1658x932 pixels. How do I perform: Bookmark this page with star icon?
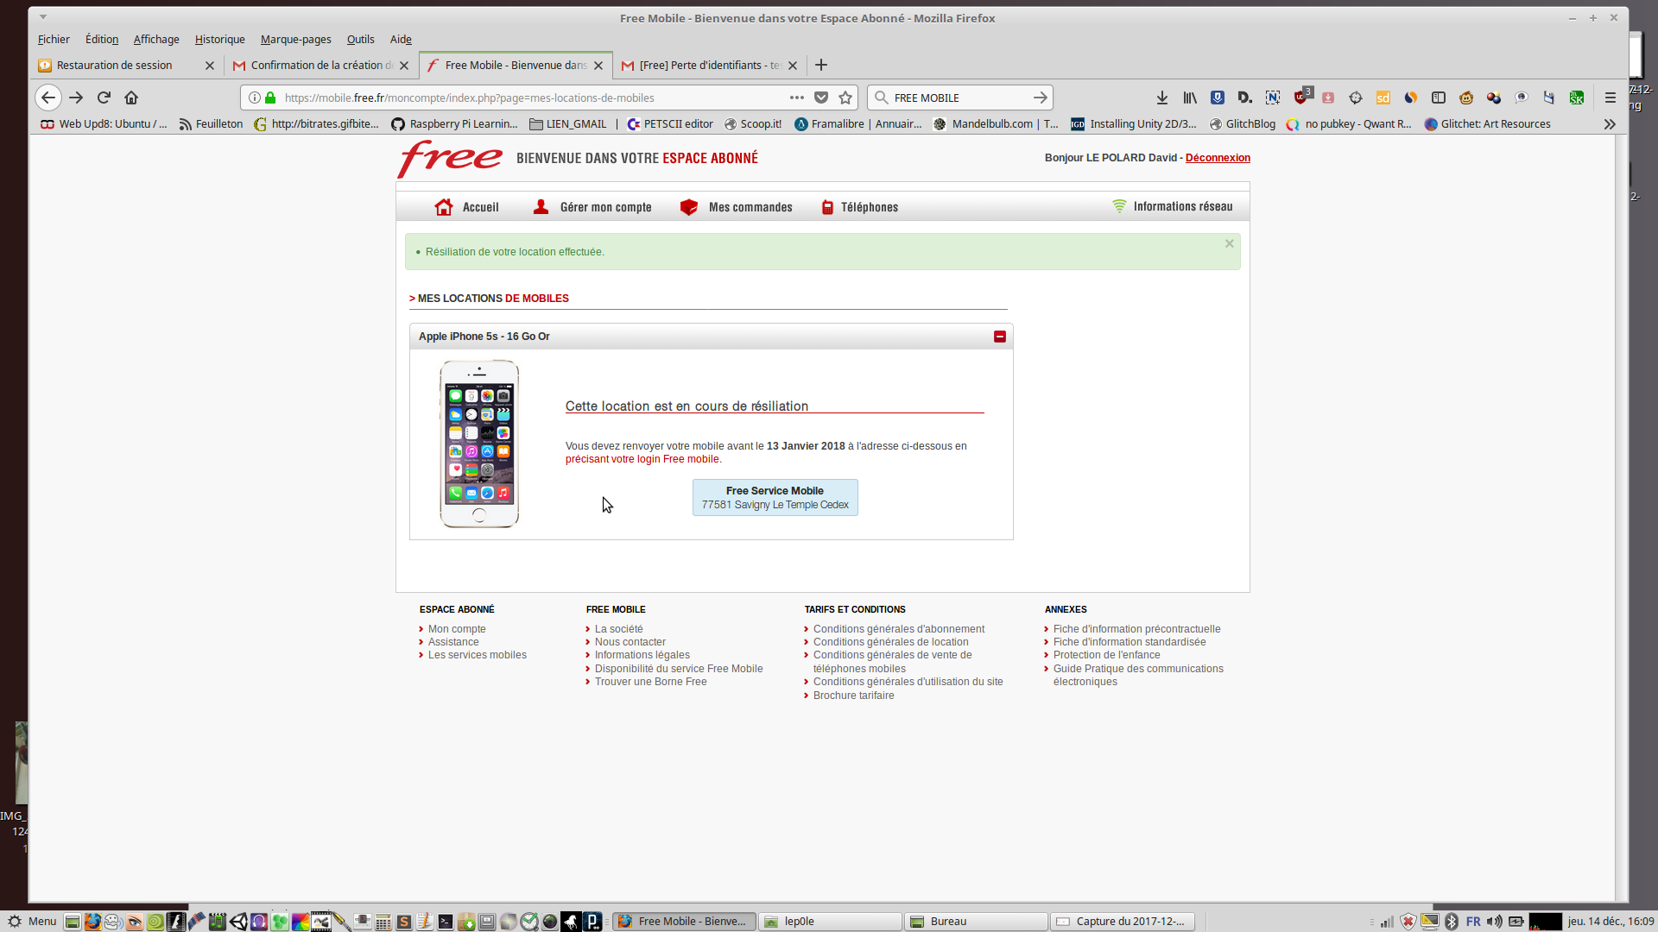(x=845, y=98)
